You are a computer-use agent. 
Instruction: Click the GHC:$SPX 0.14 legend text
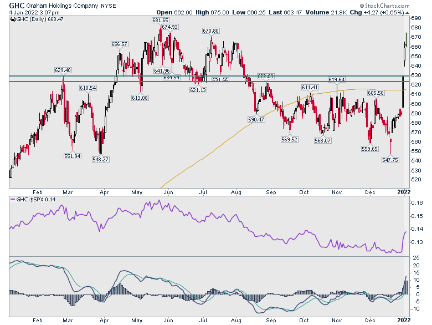[36, 199]
